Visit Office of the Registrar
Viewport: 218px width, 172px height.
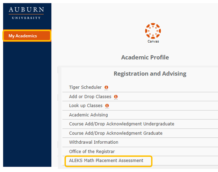[x=92, y=151]
